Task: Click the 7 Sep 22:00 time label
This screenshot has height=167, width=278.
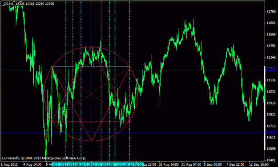Action: (235, 164)
